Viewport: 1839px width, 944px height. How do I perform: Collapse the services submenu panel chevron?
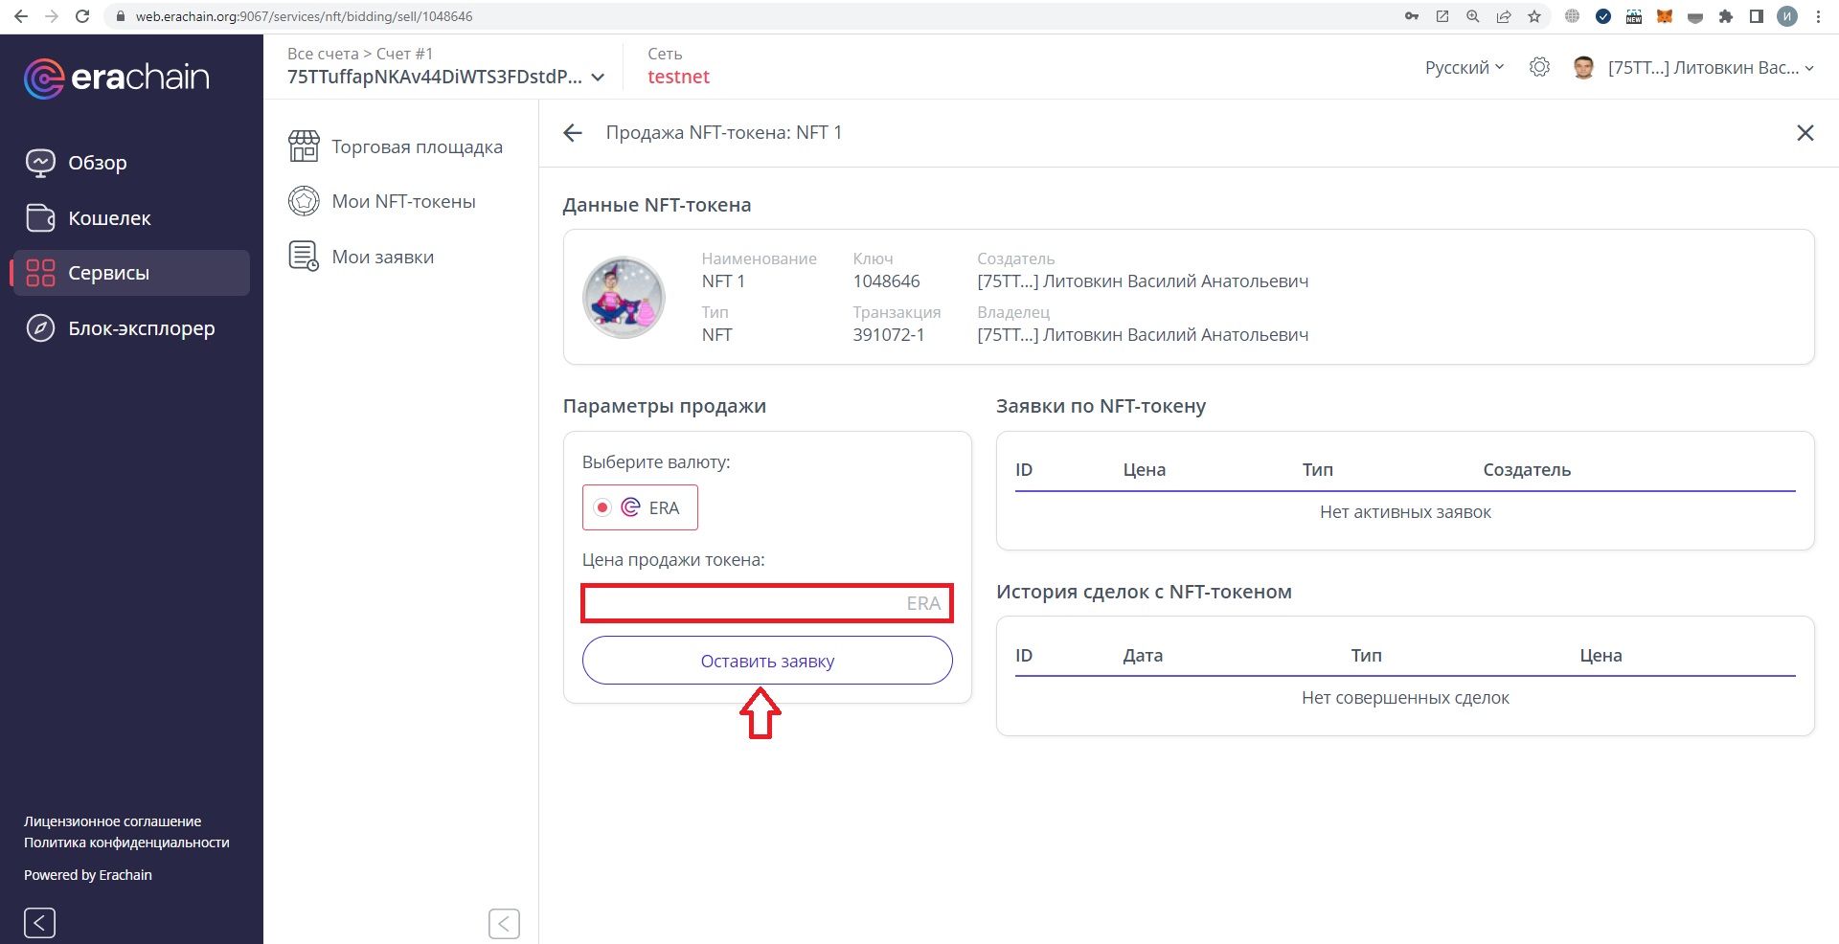tap(504, 923)
